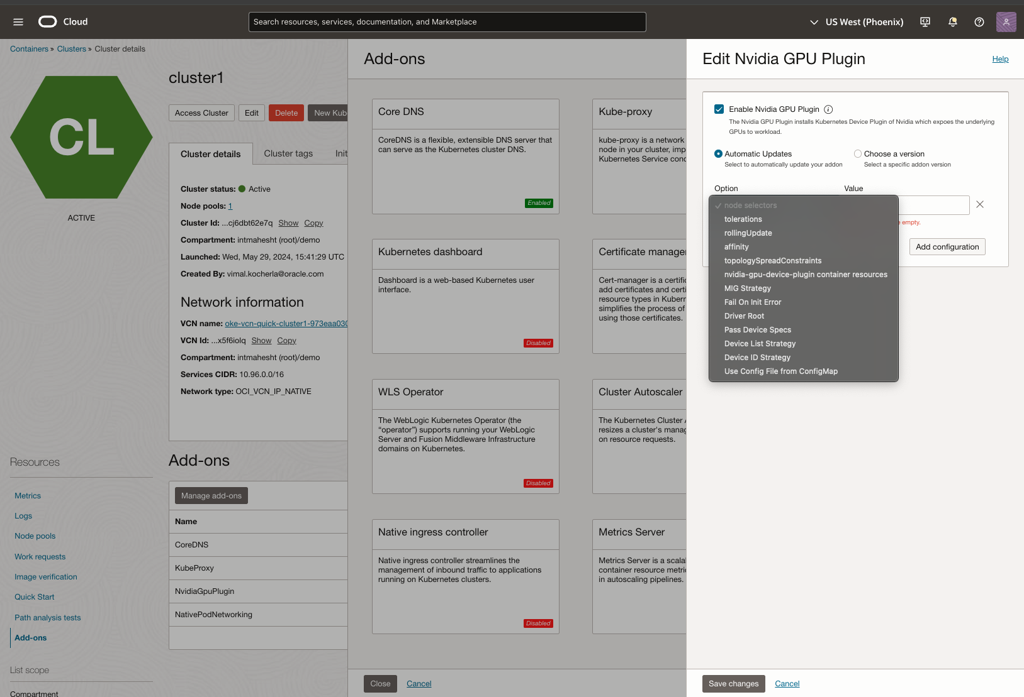The width and height of the screenshot is (1024, 697).
Task: Uncheck Enable Nvidia GPU Plugin checkbox
Action: click(x=719, y=109)
